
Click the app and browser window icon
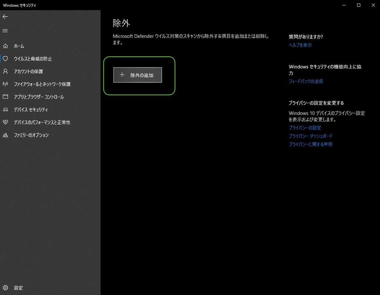5,97
